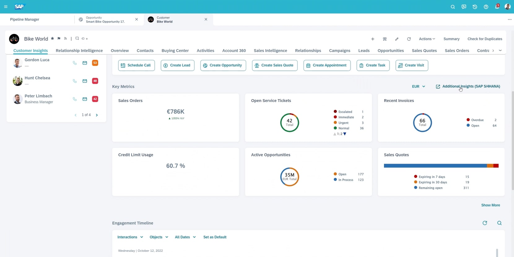Open global search in header
This screenshot has height=257, width=514.
tap(453, 7)
